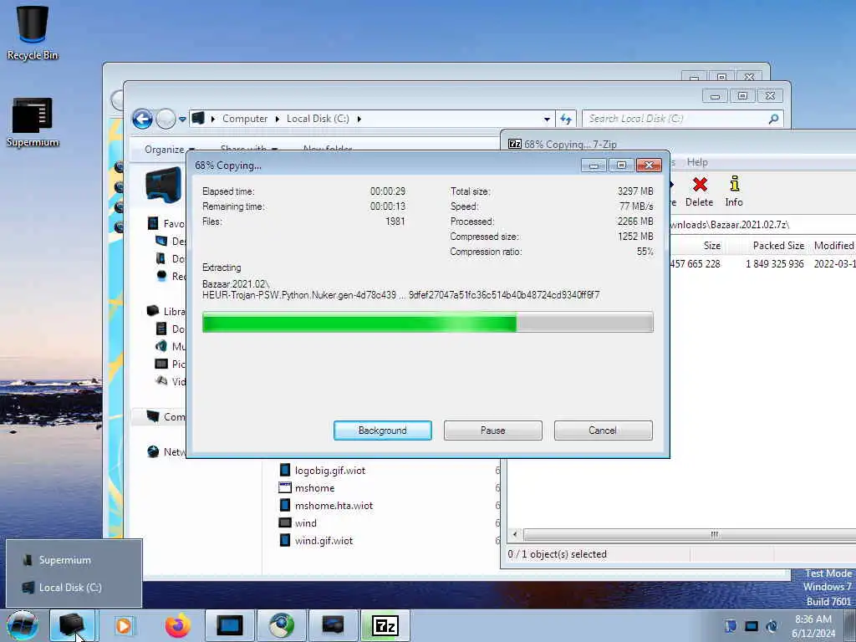Image resolution: width=856 pixels, height=642 pixels.
Task: Click Pictures library icon in sidebar
Action: point(161,364)
